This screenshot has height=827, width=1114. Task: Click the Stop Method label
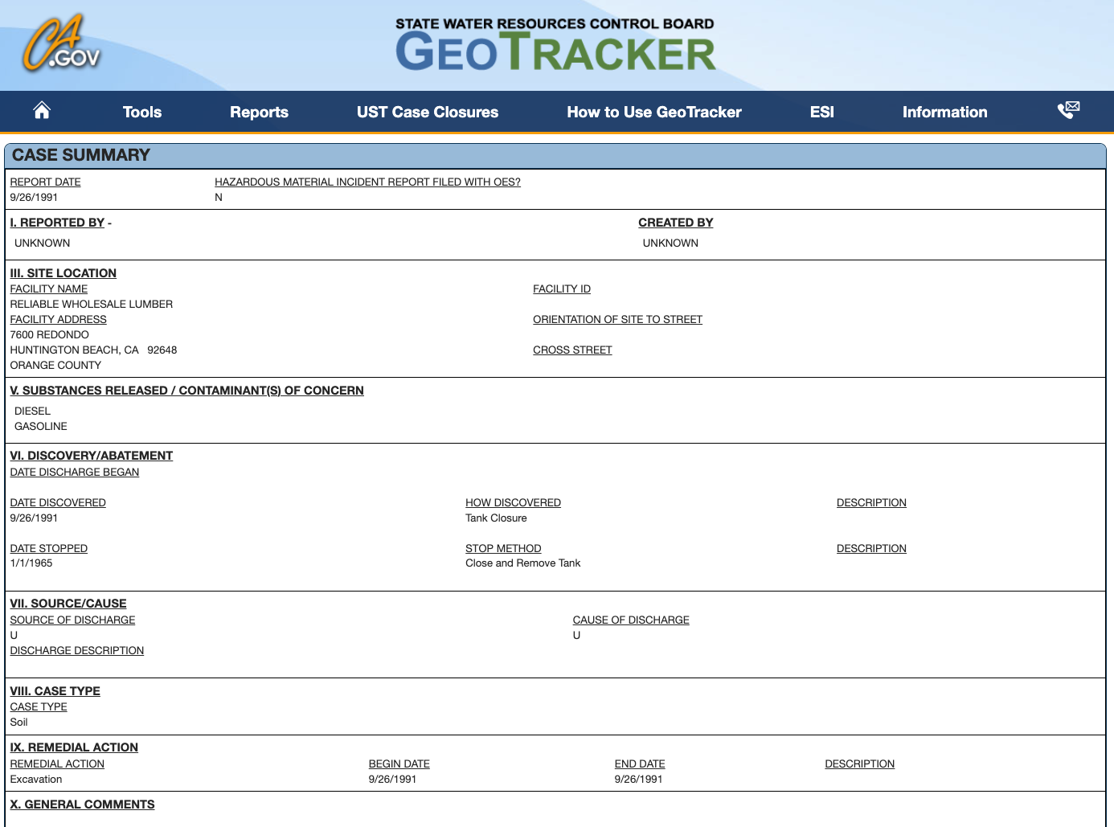coord(503,549)
